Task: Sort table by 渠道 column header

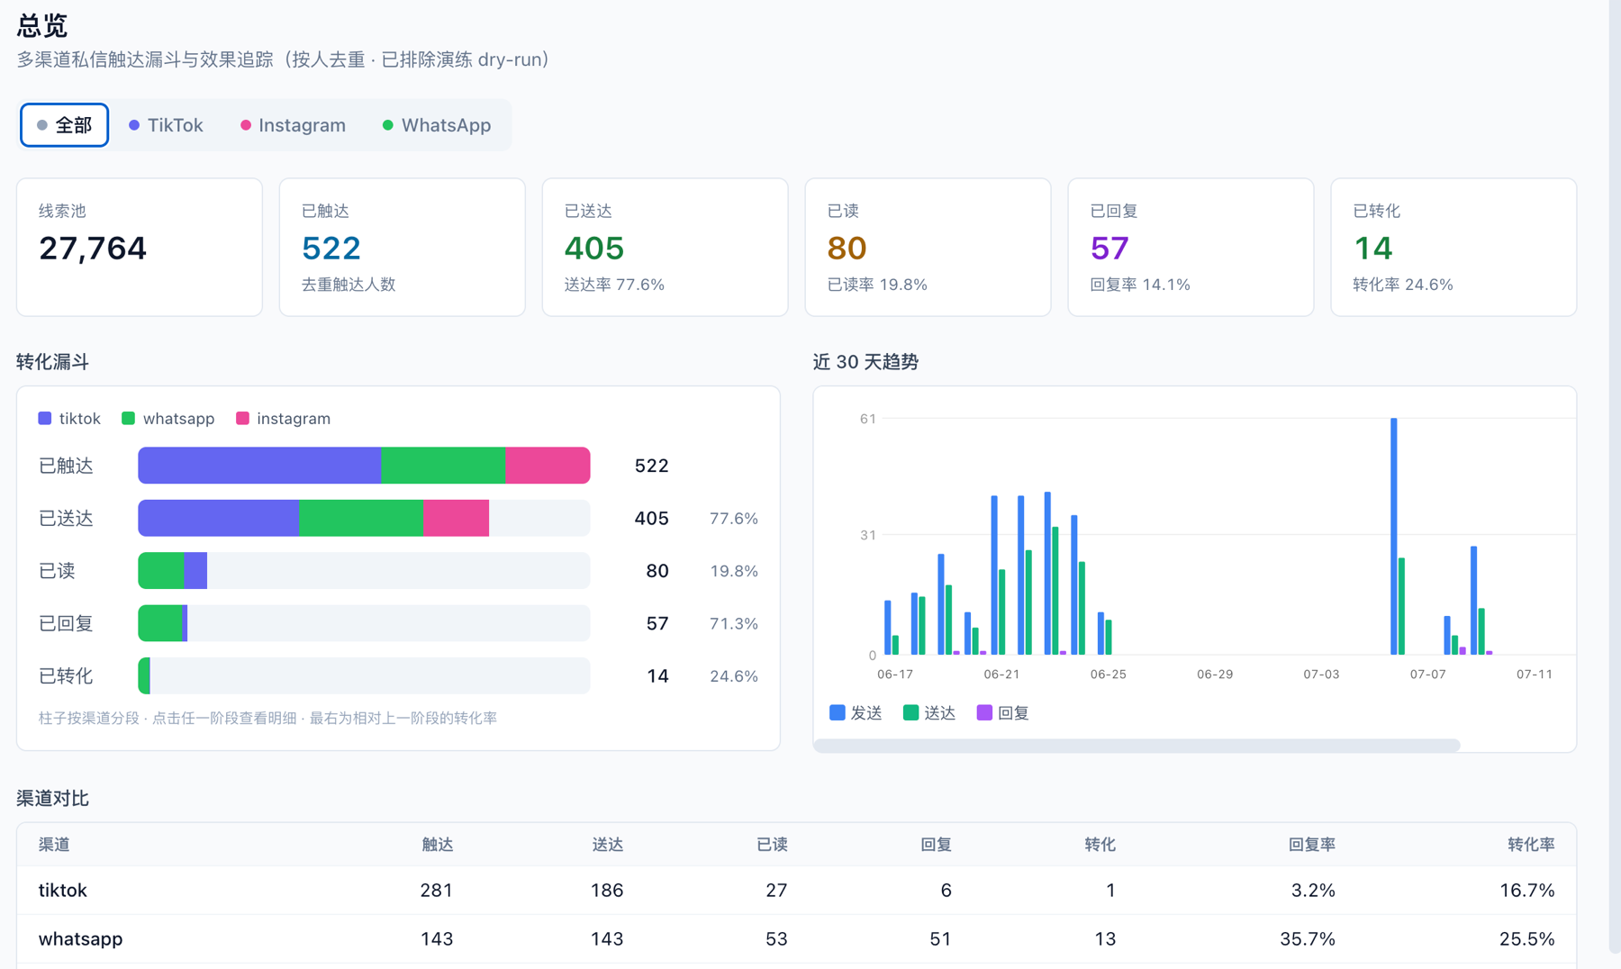Action: (54, 845)
